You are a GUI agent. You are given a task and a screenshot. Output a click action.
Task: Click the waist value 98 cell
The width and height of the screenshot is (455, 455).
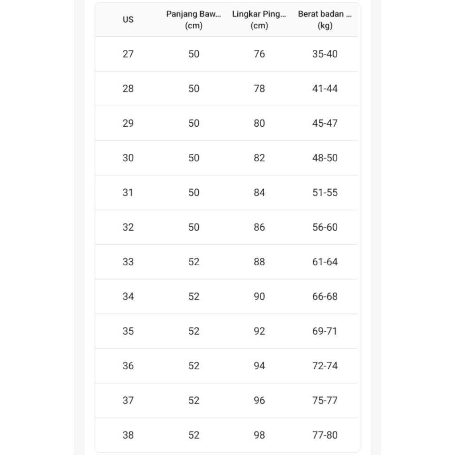pyautogui.click(x=259, y=435)
